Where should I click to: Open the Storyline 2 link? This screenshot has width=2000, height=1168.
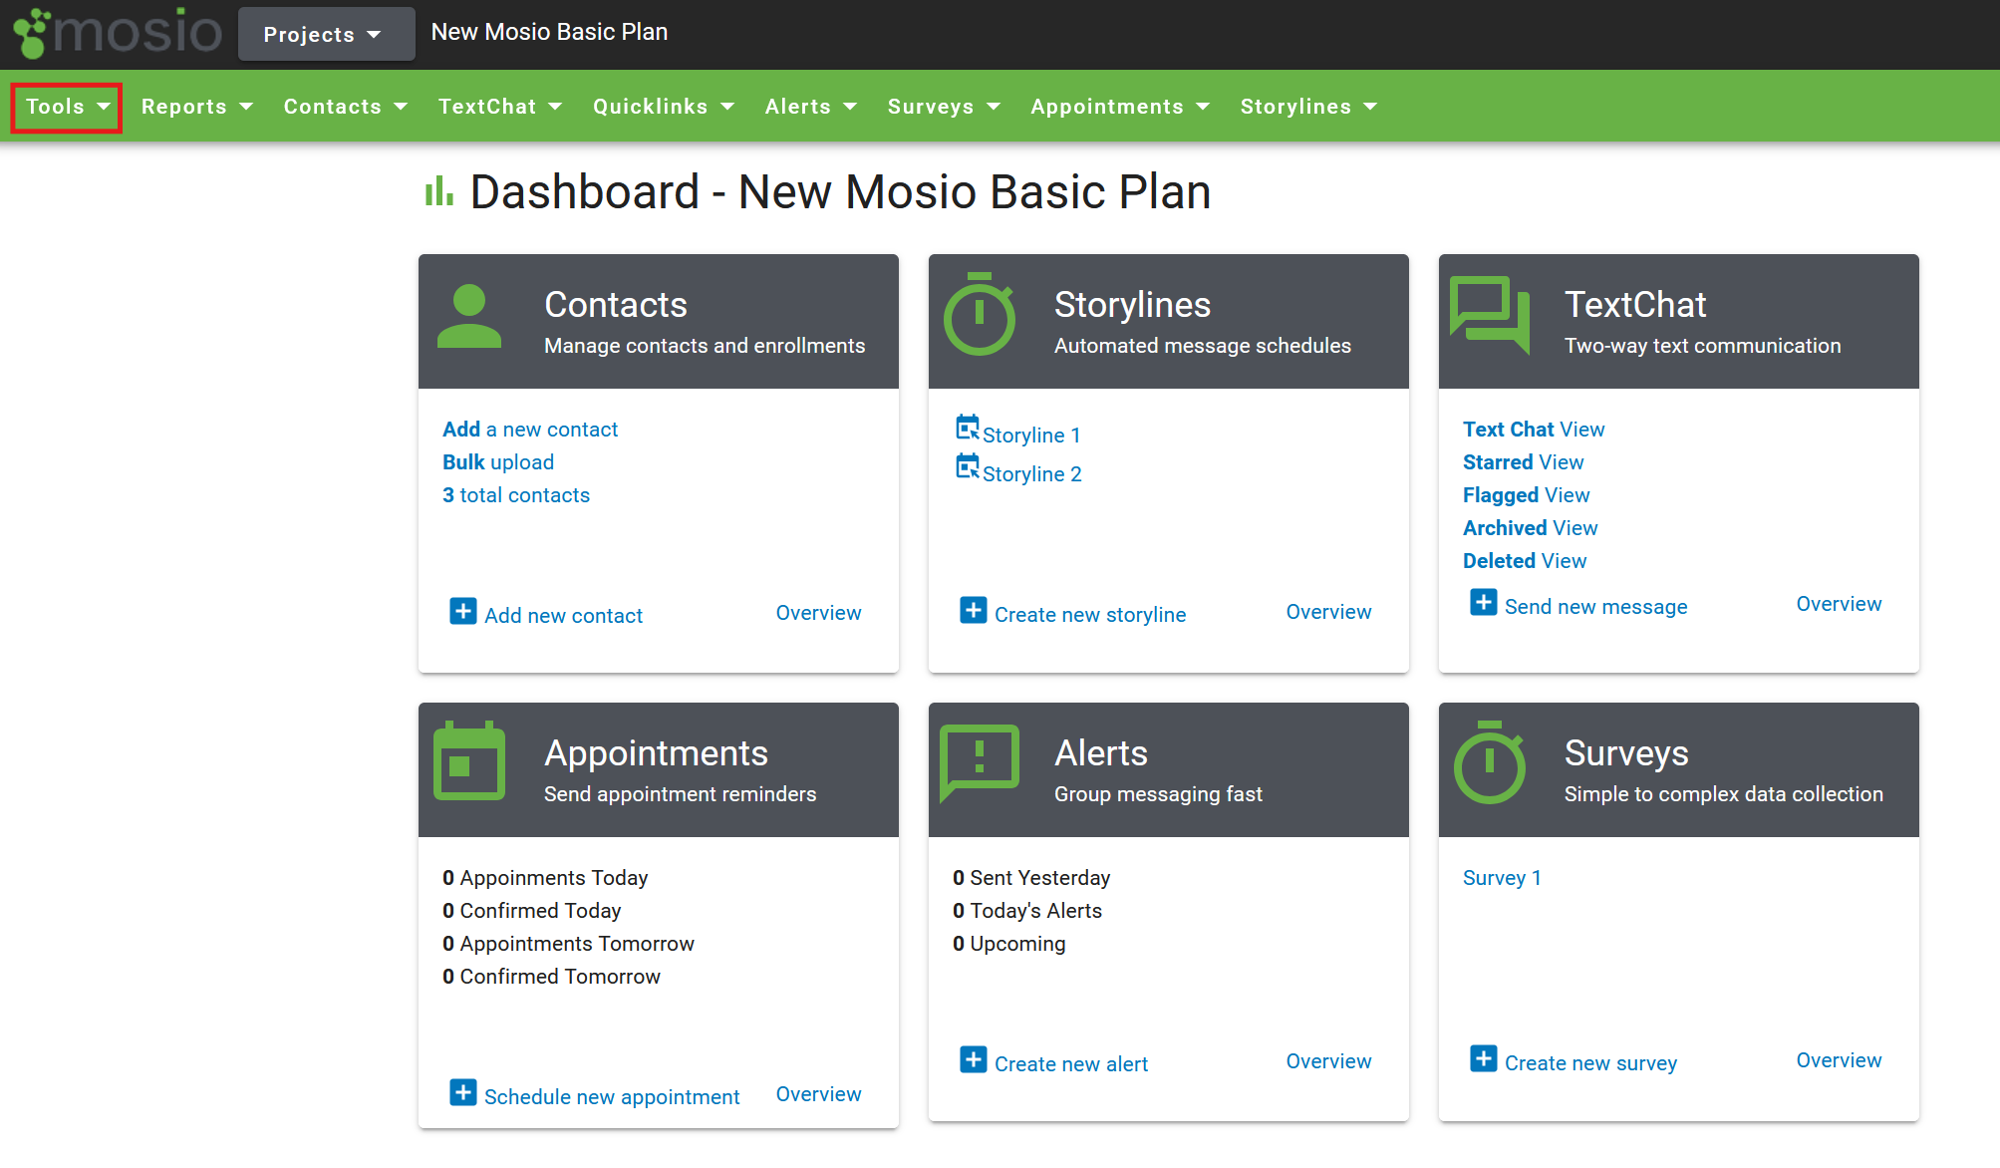1032,474
